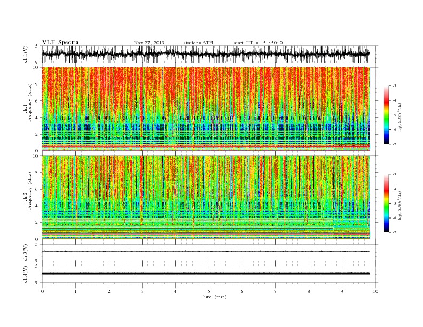This screenshot has width=423, height=327.
Task: Click the "start UT = 5 :50: 0" text
Action: 258,43
